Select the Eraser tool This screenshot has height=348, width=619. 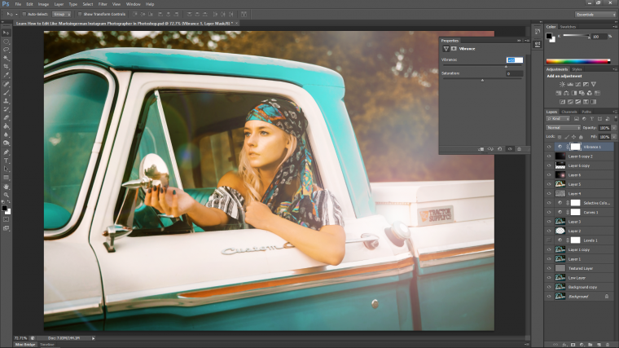6,117
